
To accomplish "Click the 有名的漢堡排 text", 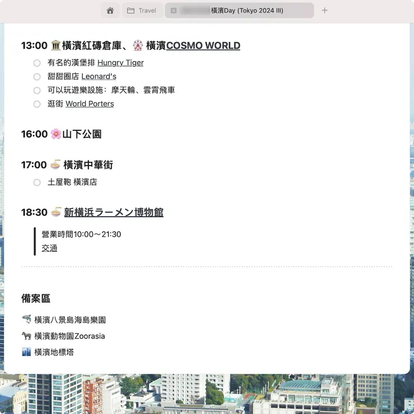I will (71, 63).
